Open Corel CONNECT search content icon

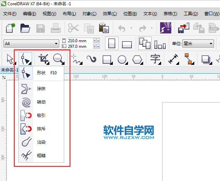tap(166, 28)
